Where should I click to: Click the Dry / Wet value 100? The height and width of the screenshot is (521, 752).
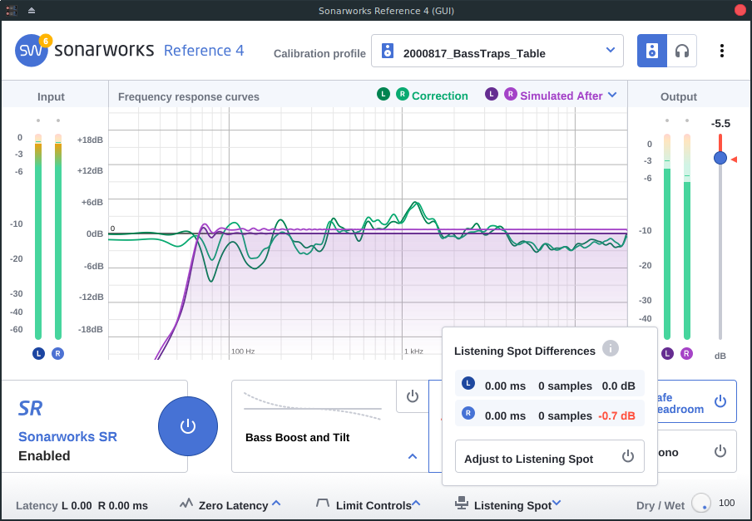tap(726, 503)
